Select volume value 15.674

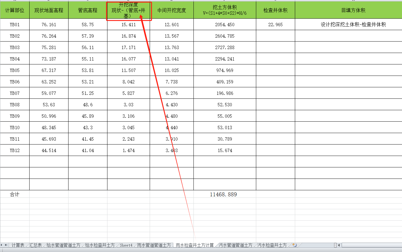coord(225,150)
